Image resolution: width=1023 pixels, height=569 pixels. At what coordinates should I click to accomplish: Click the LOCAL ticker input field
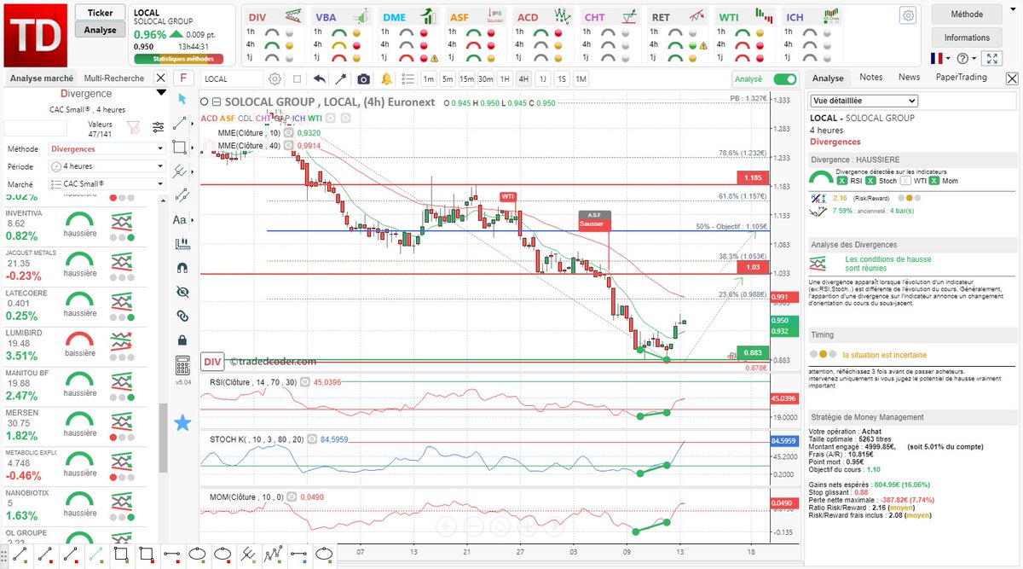(232, 78)
